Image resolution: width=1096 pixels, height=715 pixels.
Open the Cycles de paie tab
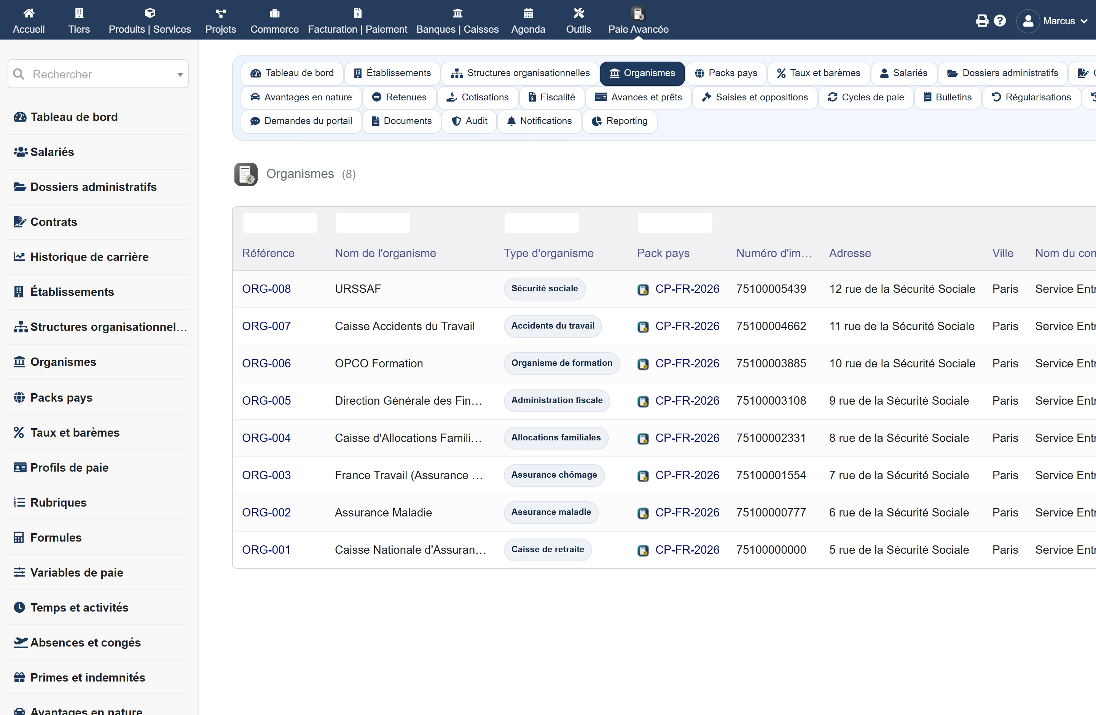coord(865,97)
